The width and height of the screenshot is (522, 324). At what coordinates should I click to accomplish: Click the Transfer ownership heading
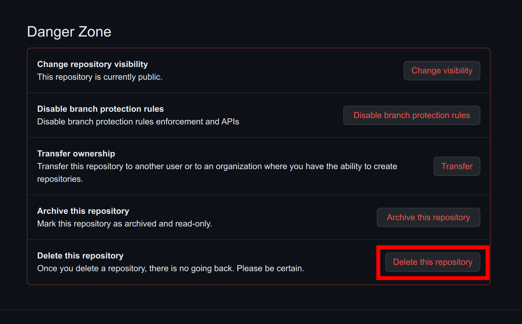[76, 154]
